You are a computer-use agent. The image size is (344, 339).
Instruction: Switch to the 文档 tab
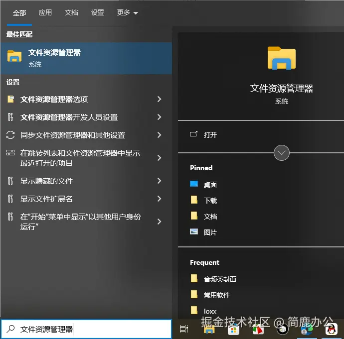click(71, 12)
